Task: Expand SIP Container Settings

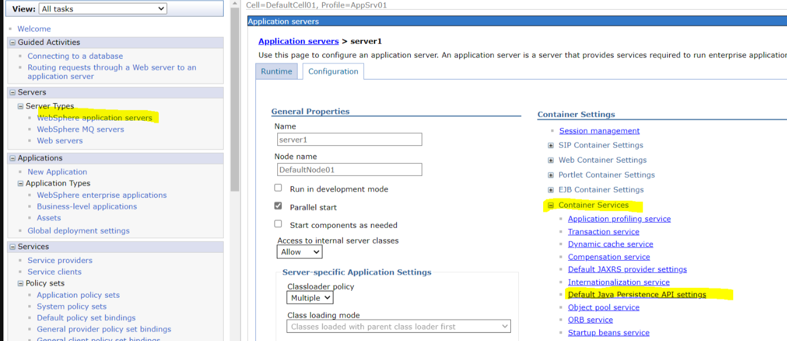Action: 550,145
